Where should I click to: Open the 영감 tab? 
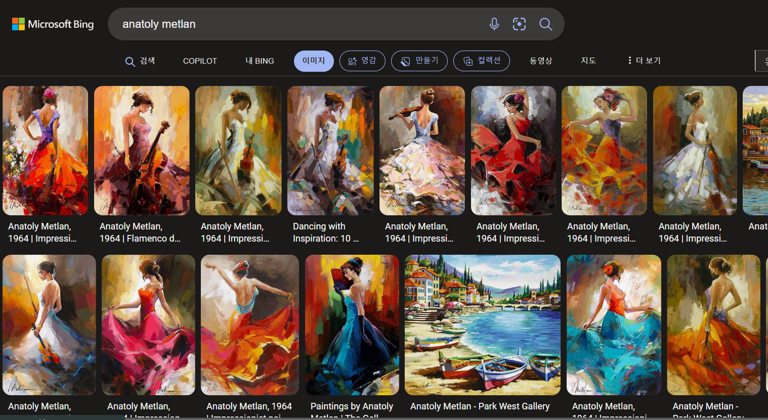tap(362, 61)
